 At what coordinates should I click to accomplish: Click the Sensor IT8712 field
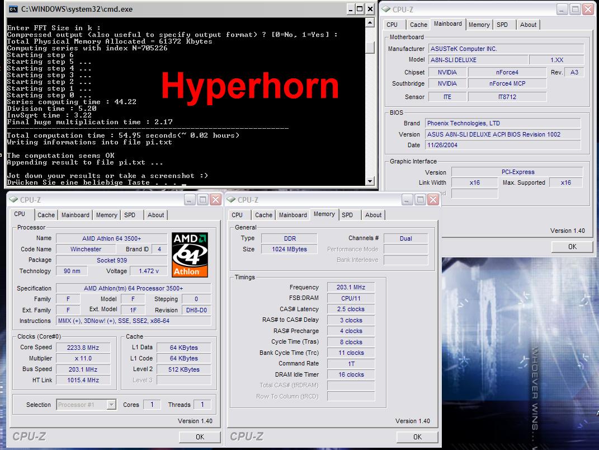[507, 97]
